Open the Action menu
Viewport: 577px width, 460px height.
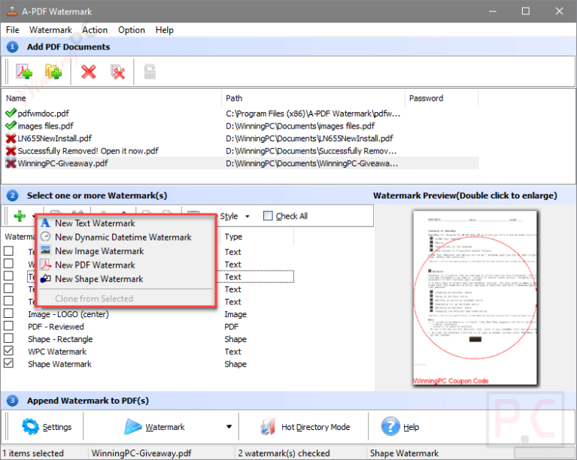[95, 30]
